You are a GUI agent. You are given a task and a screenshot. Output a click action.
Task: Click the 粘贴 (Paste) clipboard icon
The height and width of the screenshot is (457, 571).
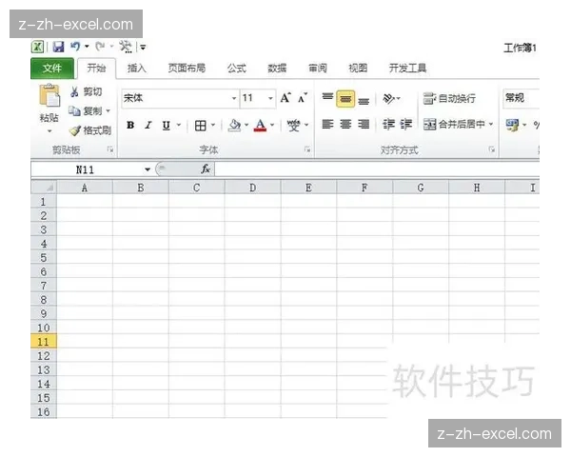pyautogui.click(x=49, y=96)
